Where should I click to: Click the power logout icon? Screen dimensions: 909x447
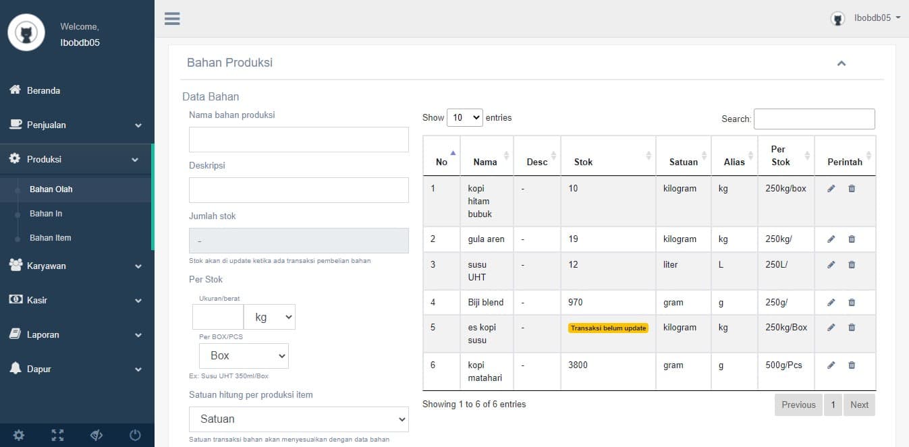pos(135,436)
